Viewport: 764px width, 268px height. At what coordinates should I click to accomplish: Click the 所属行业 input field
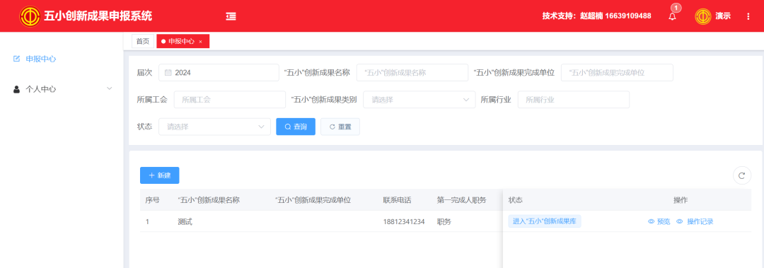click(x=574, y=100)
